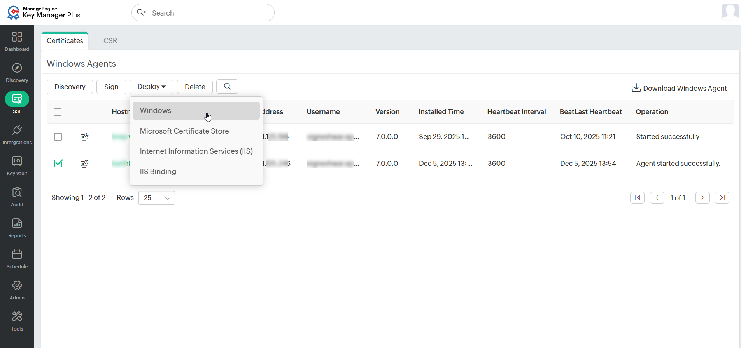Click the 'Dec 5, 2025 13:...' installed time cell
741x348 pixels.
click(445, 164)
